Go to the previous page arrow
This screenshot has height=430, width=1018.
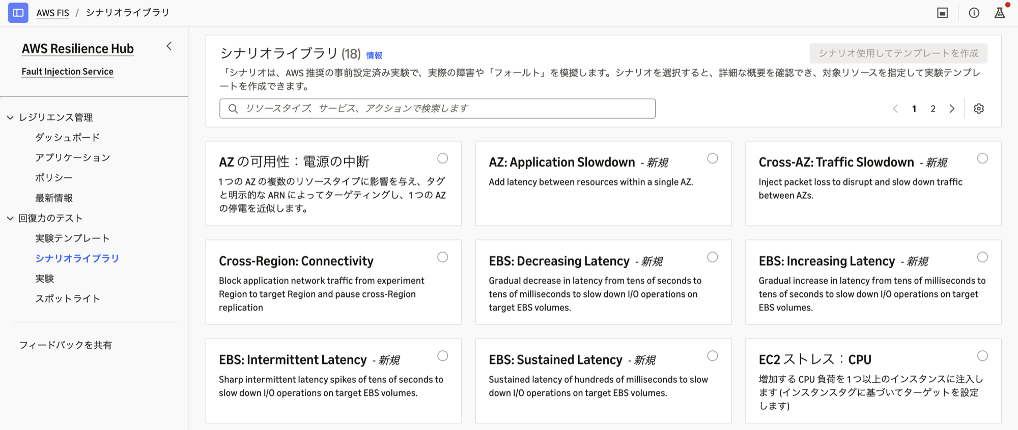click(x=895, y=109)
